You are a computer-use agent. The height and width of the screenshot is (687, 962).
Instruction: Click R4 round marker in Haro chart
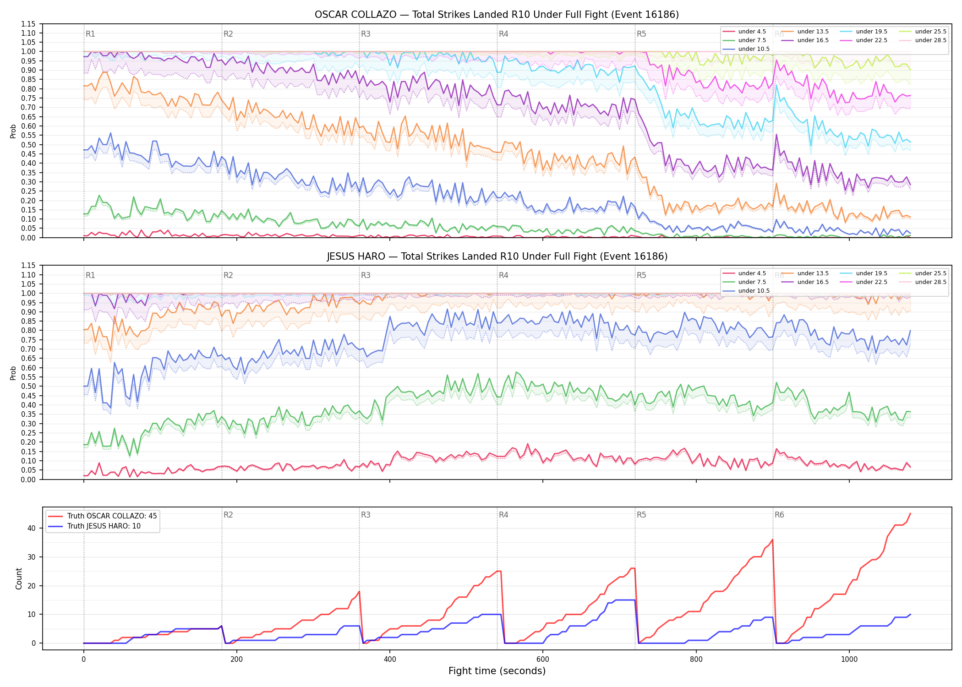pos(503,276)
